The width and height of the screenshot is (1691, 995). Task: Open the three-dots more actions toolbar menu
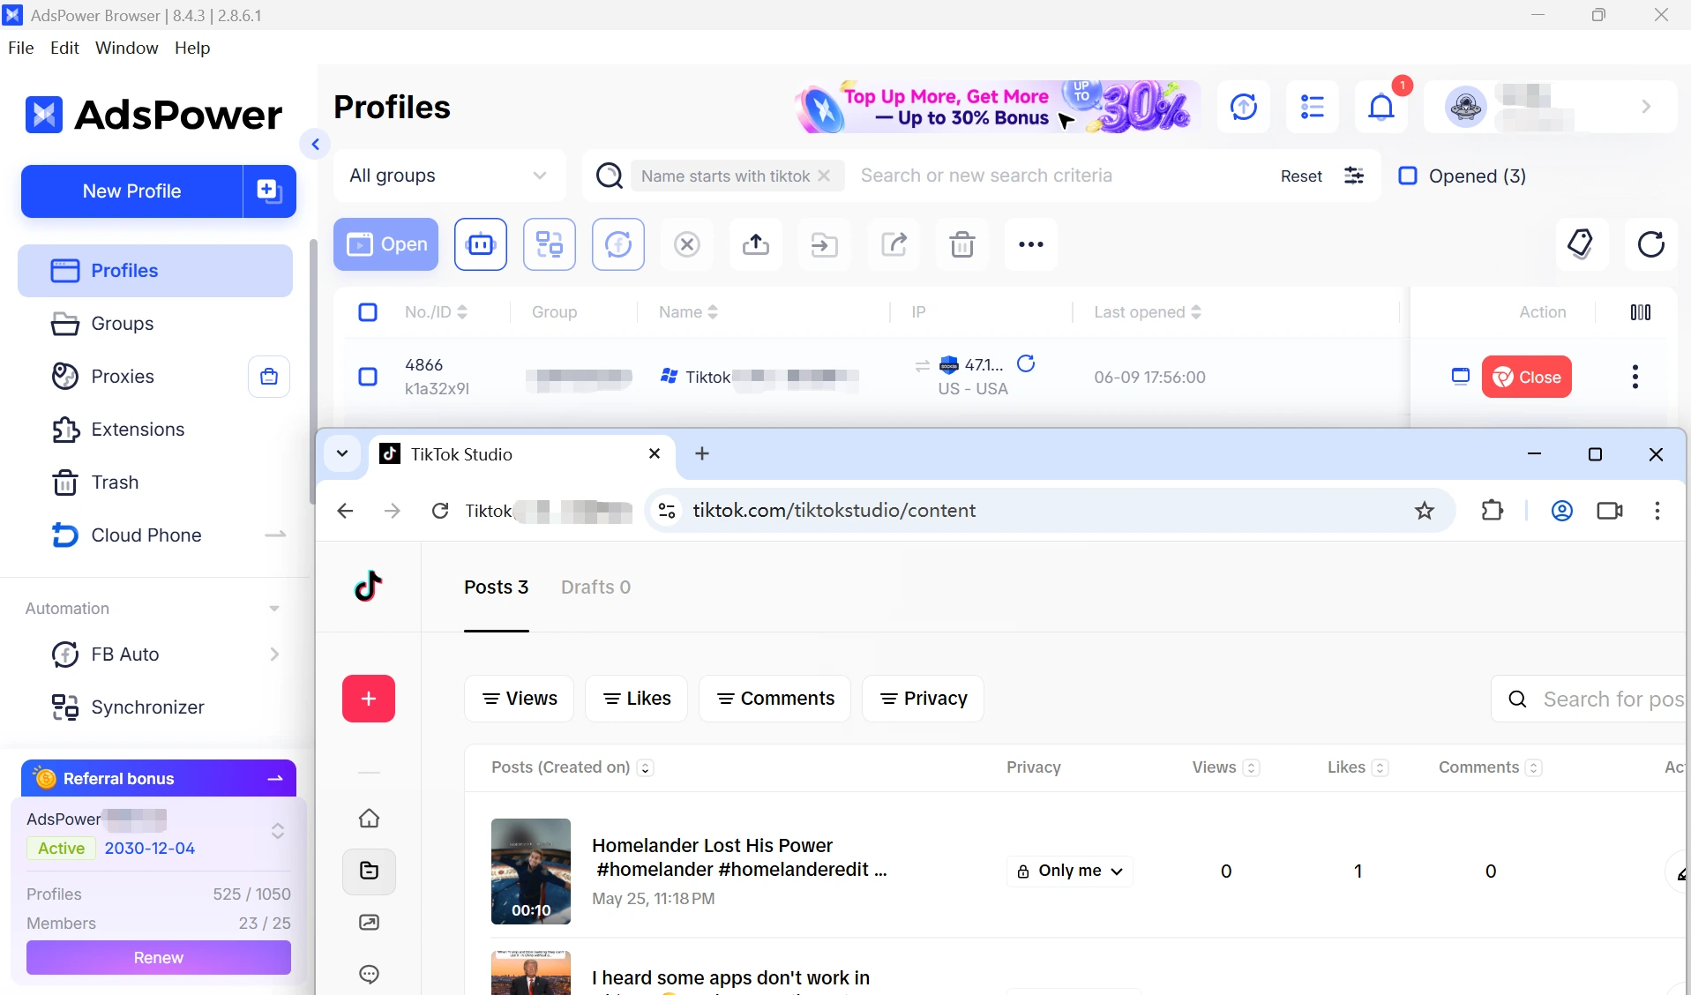click(1031, 244)
